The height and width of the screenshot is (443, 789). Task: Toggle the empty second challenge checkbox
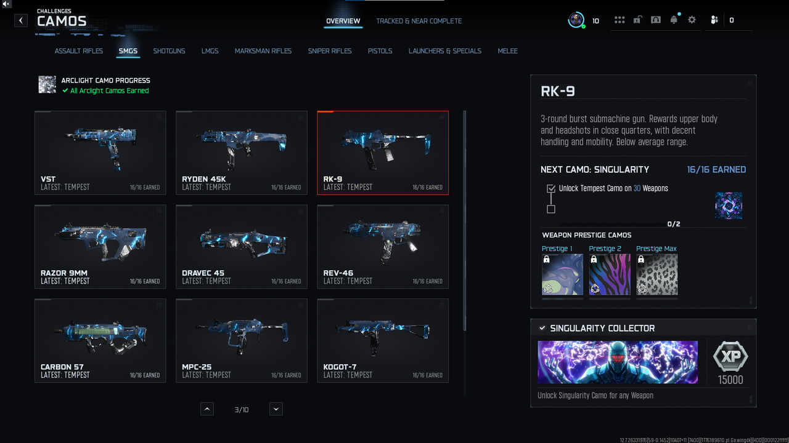pyautogui.click(x=551, y=209)
